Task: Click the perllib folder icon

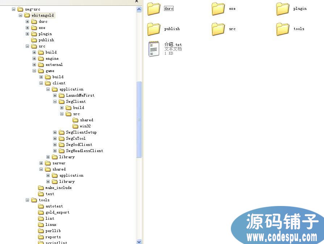Action: click(x=41, y=231)
